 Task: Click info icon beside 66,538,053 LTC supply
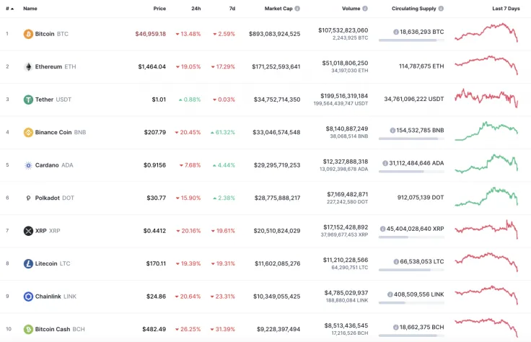click(x=396, y=262)
